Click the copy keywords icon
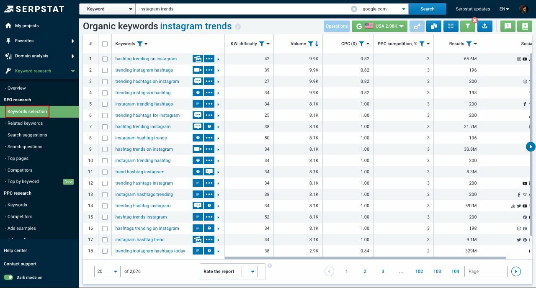The height and width of the screenshot is (288, 536). click(434, 26)
